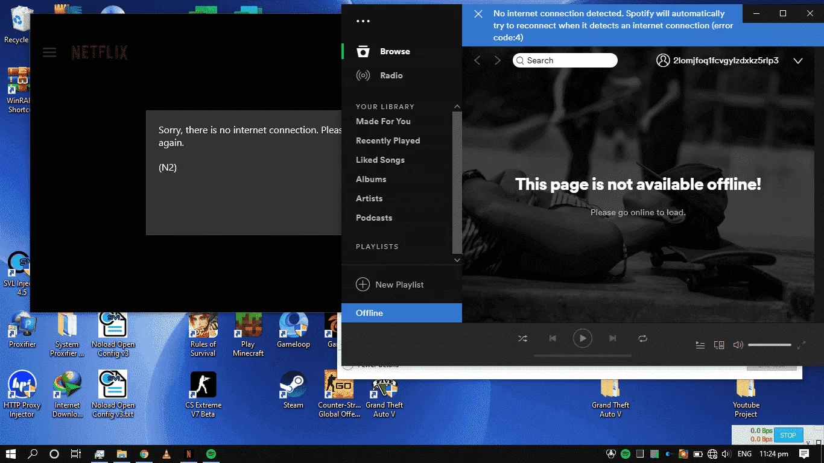Screen dimensions: 824x463
Task: Skip to previous track in Spotify
Action: click(553, 338)
